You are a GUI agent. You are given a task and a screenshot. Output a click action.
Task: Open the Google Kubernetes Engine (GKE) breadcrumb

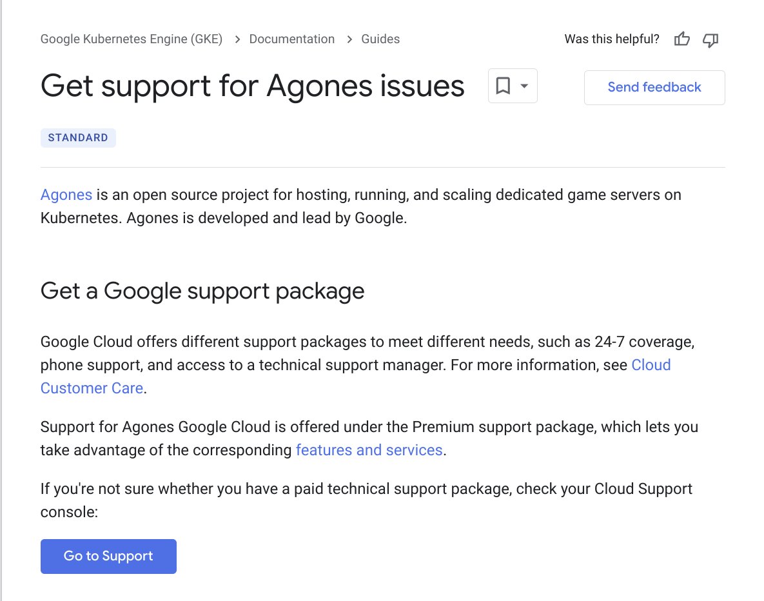(131, 39)
